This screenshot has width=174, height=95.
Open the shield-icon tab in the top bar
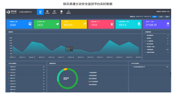tap(69, 12)
